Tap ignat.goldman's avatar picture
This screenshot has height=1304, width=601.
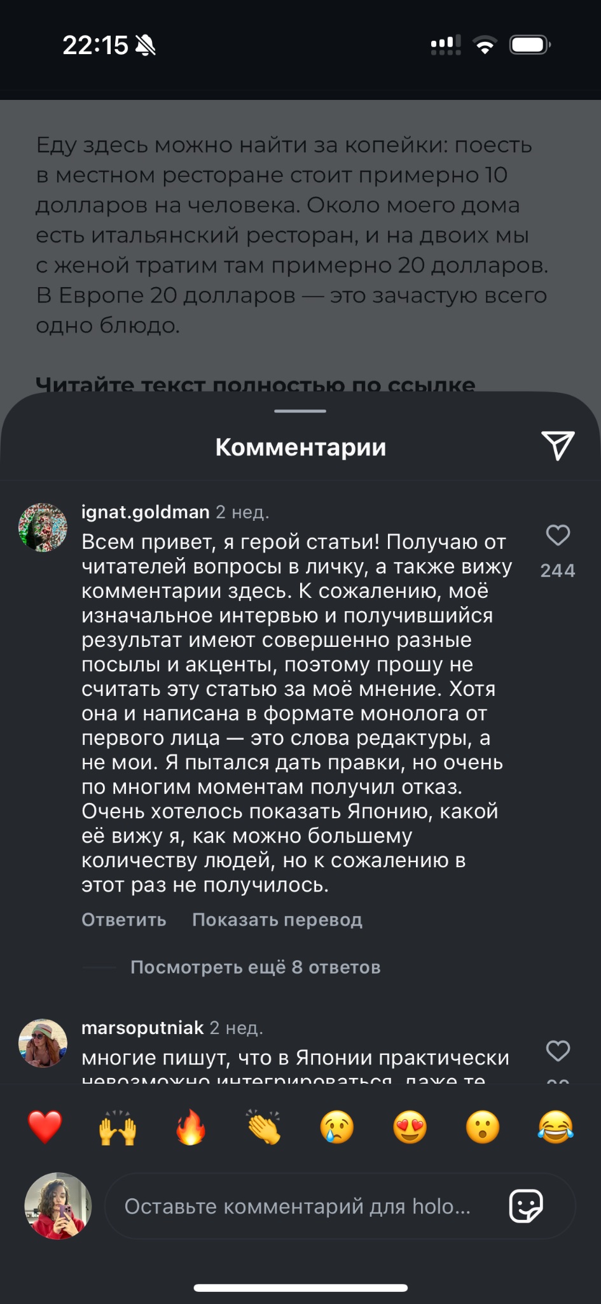43,528
